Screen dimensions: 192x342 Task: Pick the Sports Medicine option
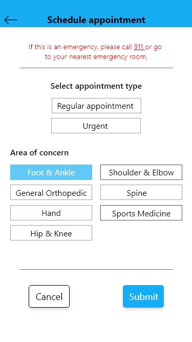(x=141, y=213)
